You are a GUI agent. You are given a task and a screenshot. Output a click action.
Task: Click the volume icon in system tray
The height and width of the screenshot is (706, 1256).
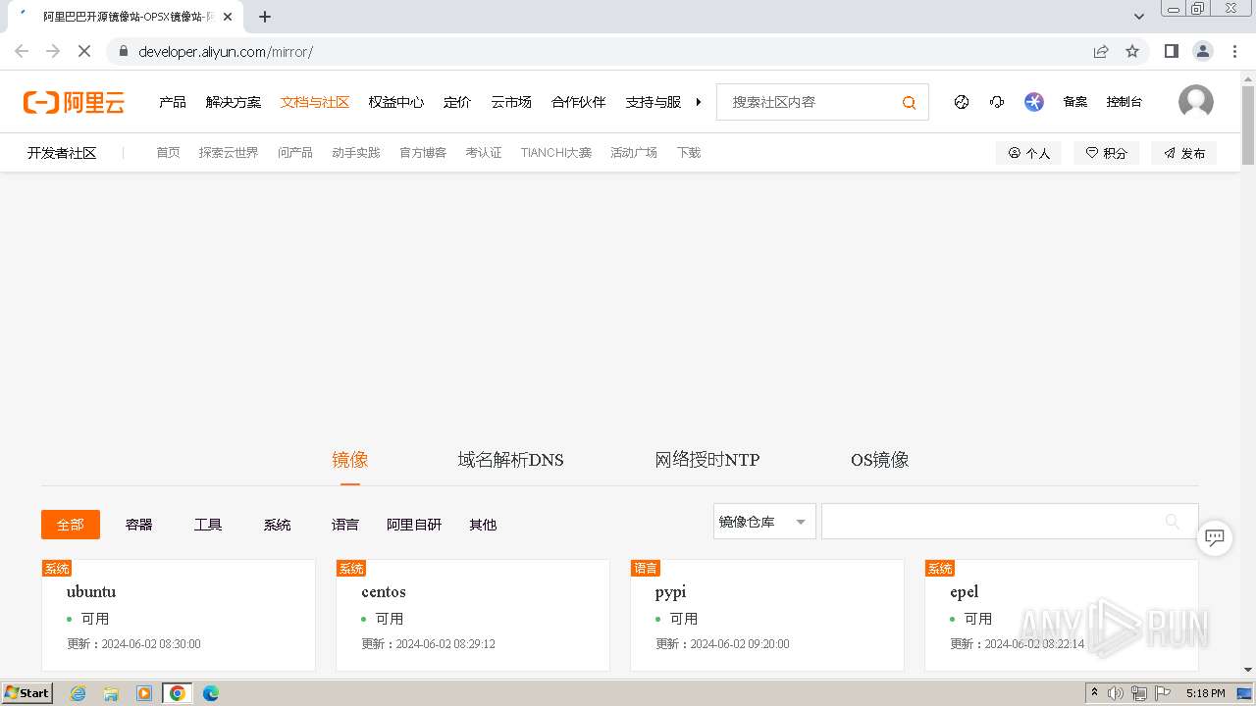click(x=1116, y=693)
